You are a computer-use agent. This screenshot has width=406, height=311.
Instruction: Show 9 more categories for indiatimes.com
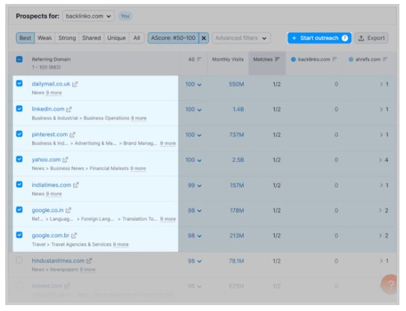(x=54, y=194)
